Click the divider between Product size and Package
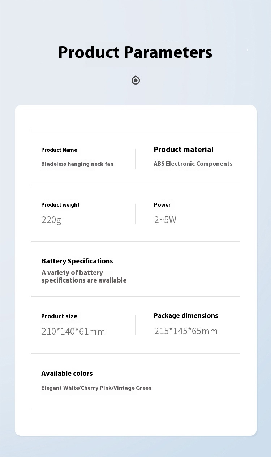 click(135, 325)
